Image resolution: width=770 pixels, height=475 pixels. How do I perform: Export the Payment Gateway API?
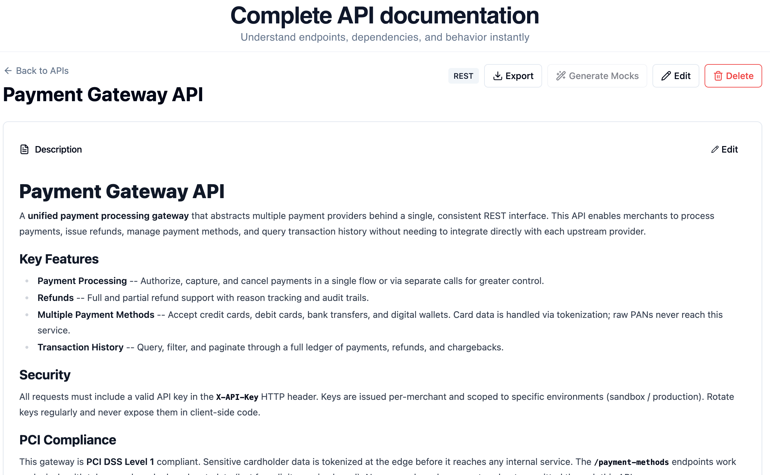[x=513, y=75]
